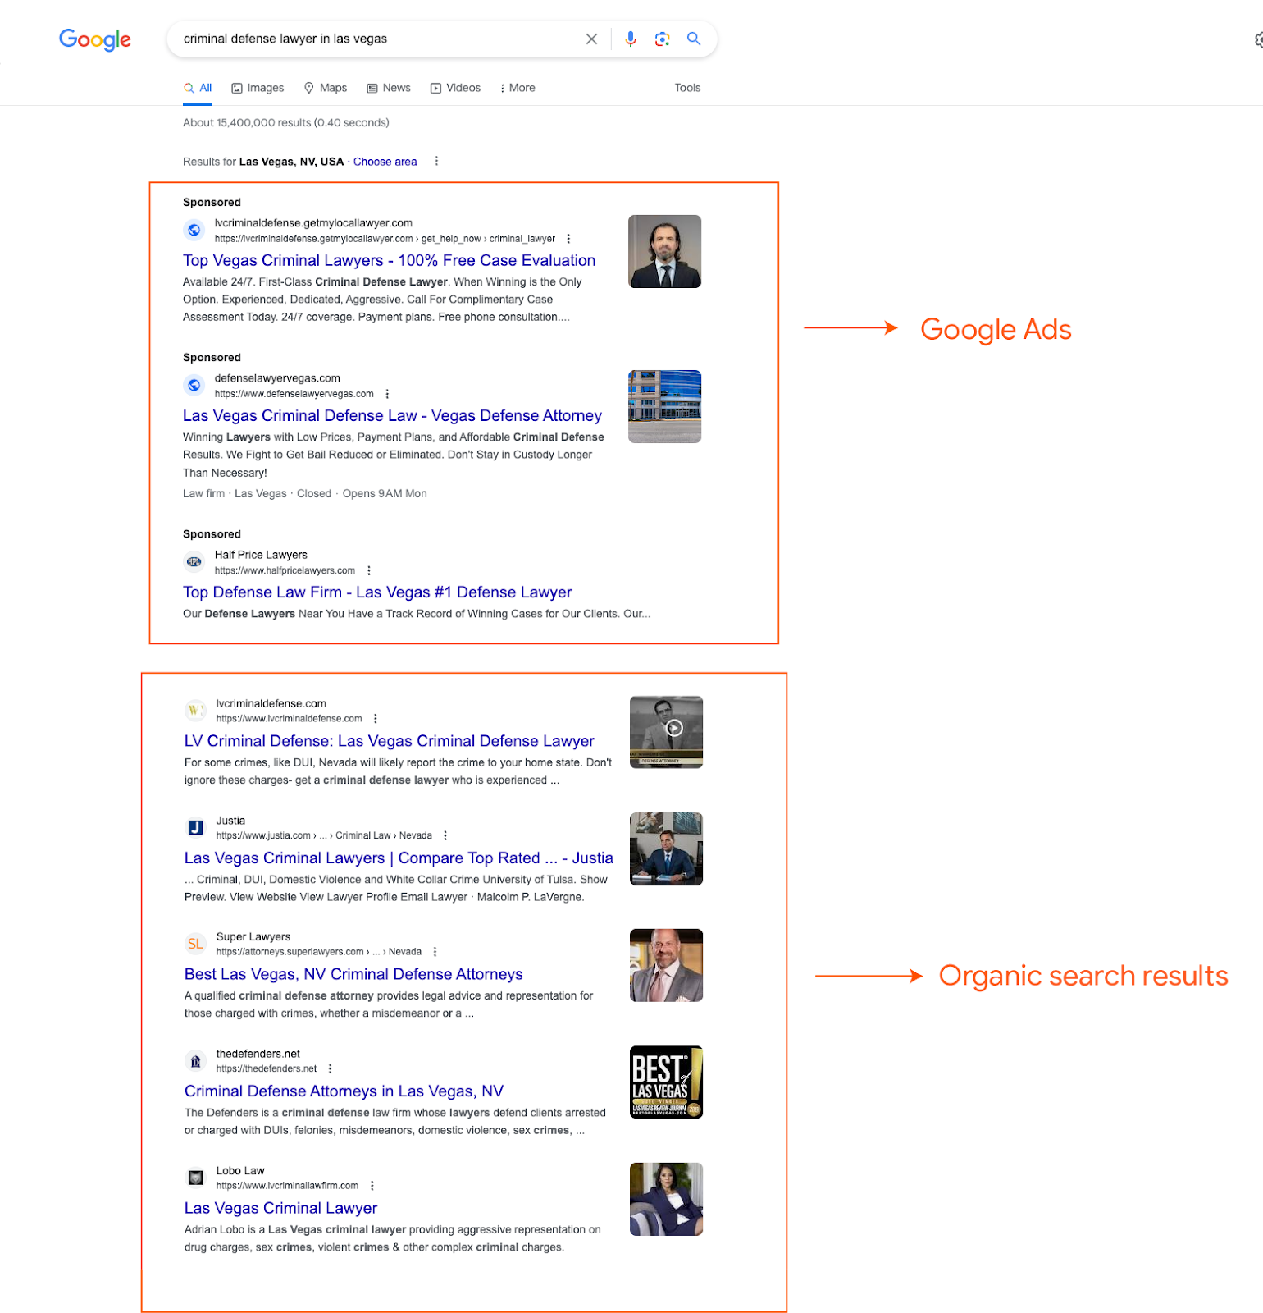The height and width of the screenshot is (1313, 1263).
Task: Click the Google settings gear icon
Action: [x=1259, y=39]
